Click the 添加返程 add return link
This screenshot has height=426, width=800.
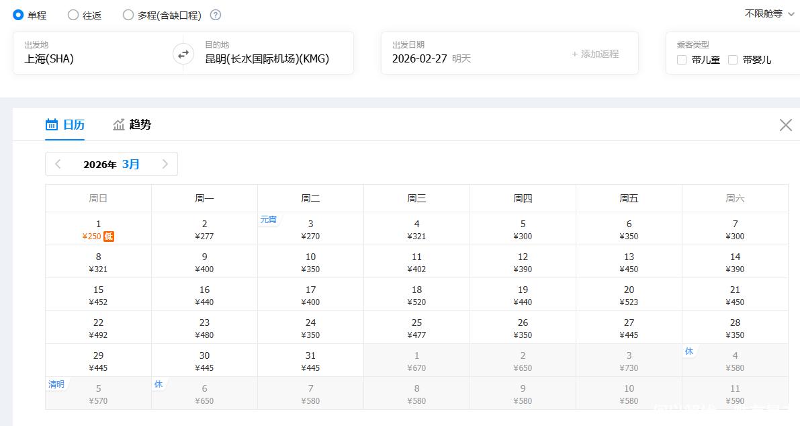tap(594, 54)
